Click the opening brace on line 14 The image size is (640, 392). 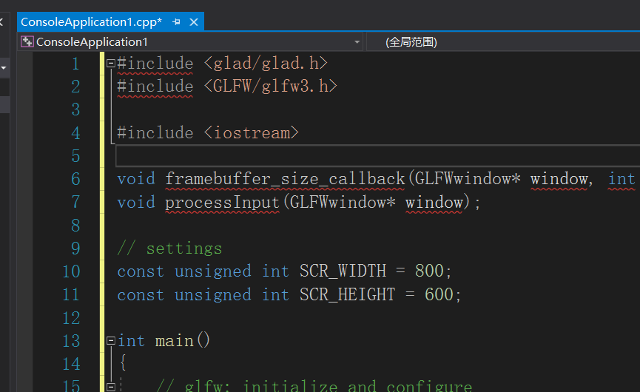(x=122, y=362)
